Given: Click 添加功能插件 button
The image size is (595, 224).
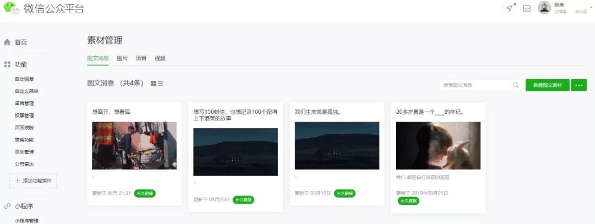Looking at the screenshot, I should click(x=33, y=181).
